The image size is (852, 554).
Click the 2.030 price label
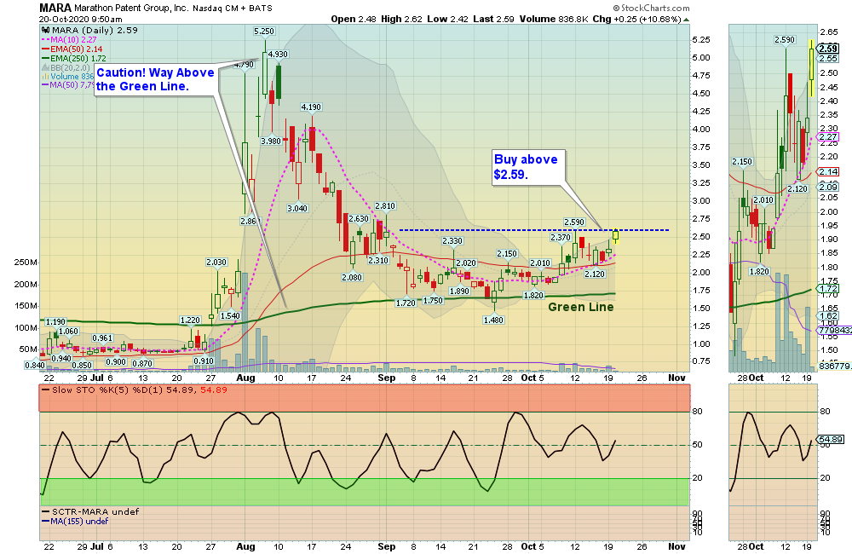216,263
